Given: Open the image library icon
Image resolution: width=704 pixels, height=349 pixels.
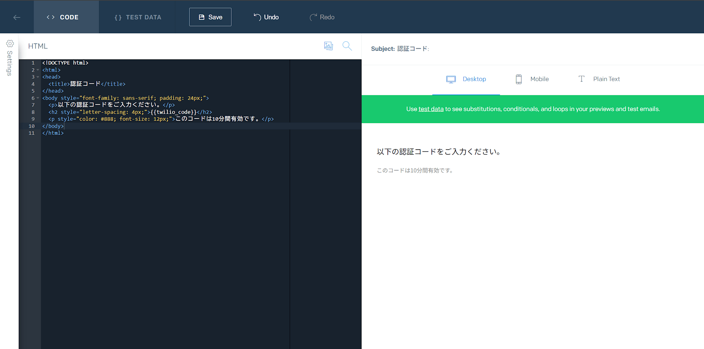Looking at the screenshot, I should [328, 46].
